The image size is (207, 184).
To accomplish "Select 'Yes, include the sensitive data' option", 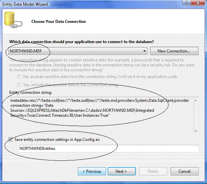I will click(x=19, y=85).
